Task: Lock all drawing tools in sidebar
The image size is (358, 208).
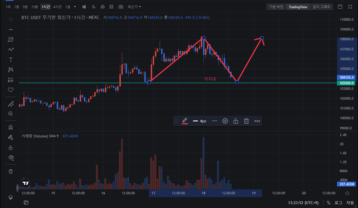Action: coord(11,148)
